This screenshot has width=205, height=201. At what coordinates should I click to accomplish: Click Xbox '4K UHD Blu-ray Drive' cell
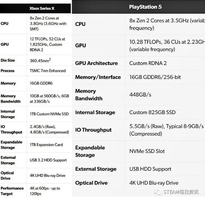coord(47,175)
